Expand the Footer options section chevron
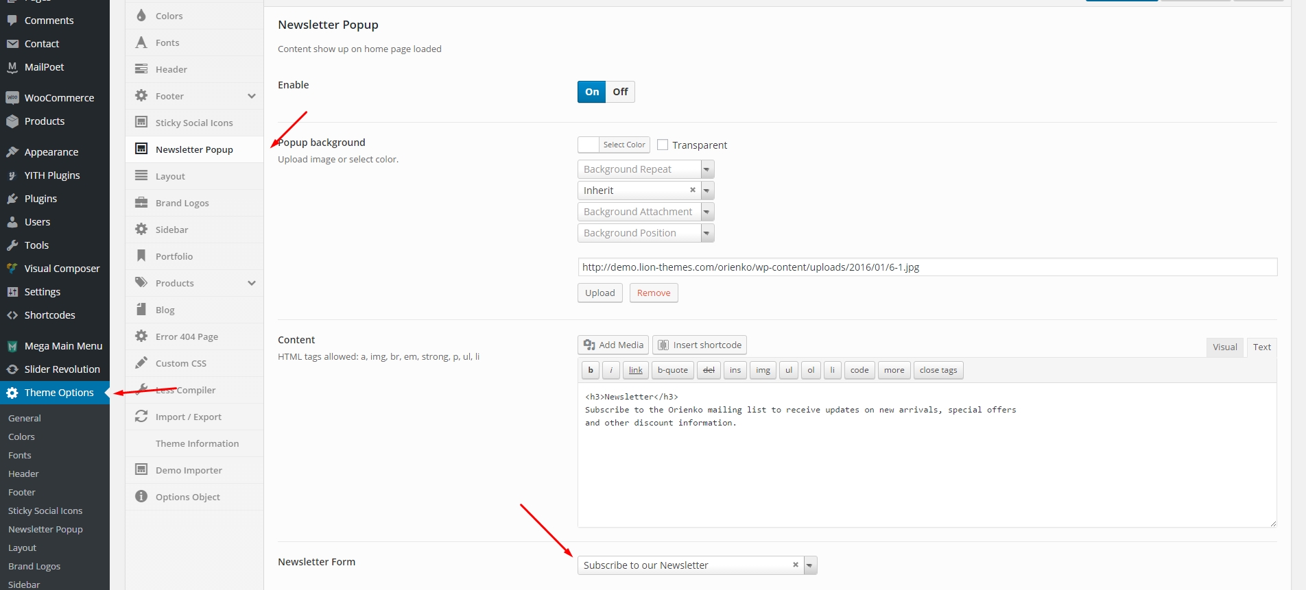 [252, 96]
